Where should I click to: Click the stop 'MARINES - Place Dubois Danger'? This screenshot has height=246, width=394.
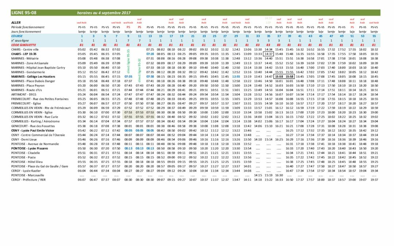[33, 81]
